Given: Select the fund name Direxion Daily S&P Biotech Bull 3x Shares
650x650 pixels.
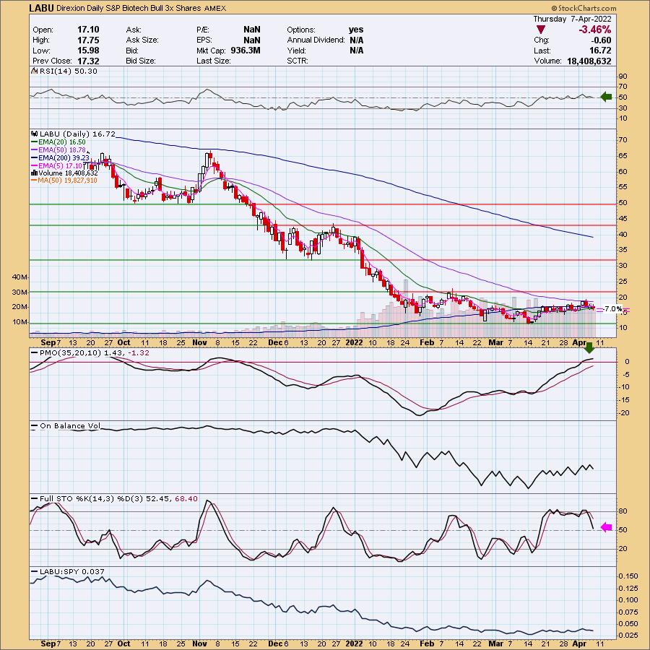Looking at the screenshot, I should point(129,8).
